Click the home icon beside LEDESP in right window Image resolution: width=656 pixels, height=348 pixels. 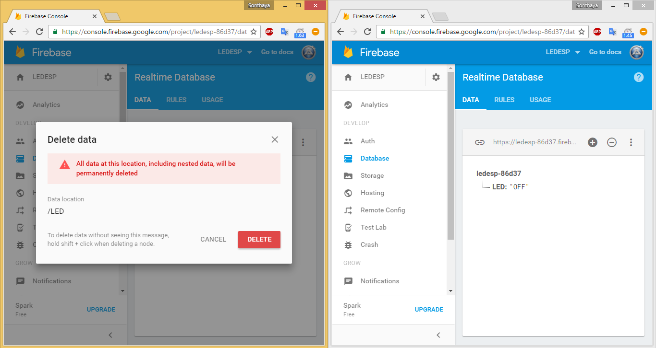(348, 77)
